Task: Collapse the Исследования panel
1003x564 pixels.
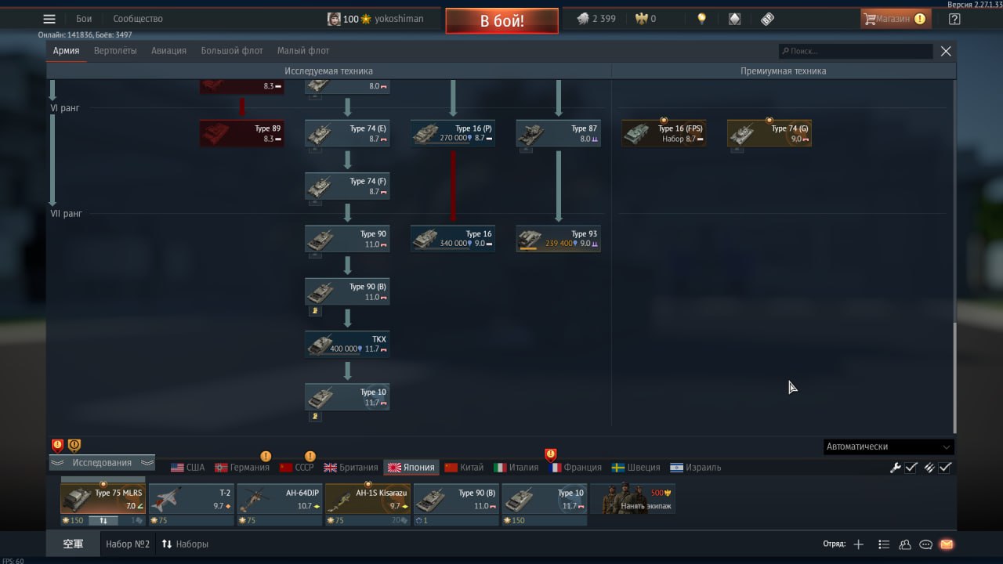Action: (x=103, y=463)
